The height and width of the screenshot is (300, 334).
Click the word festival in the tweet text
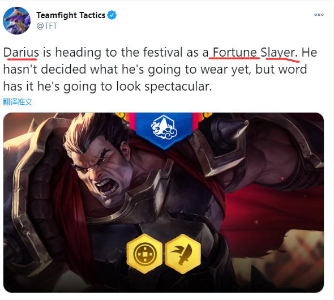(x=162, y=52)
